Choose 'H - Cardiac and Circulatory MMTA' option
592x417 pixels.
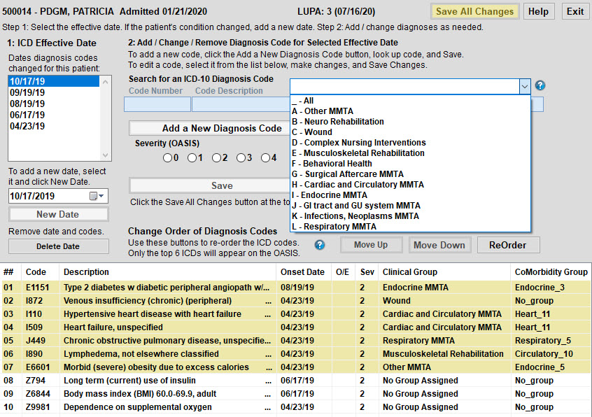click(x=410, y=185)
